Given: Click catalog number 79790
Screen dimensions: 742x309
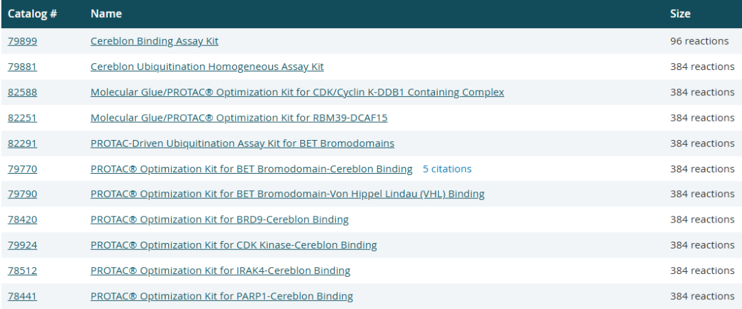Looking at the screenshot, I should (x=22, y=194).
